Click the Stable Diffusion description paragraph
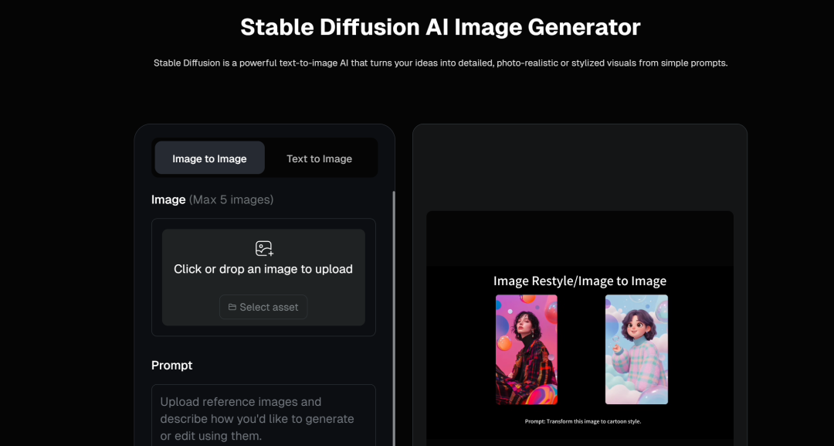 point(440,63)
